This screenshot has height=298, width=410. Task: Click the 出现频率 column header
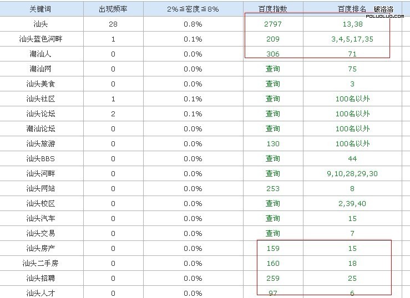click(113, 9)
